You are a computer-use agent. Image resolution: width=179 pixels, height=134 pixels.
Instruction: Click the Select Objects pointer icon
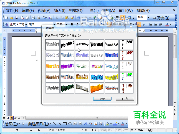[23, 124]
